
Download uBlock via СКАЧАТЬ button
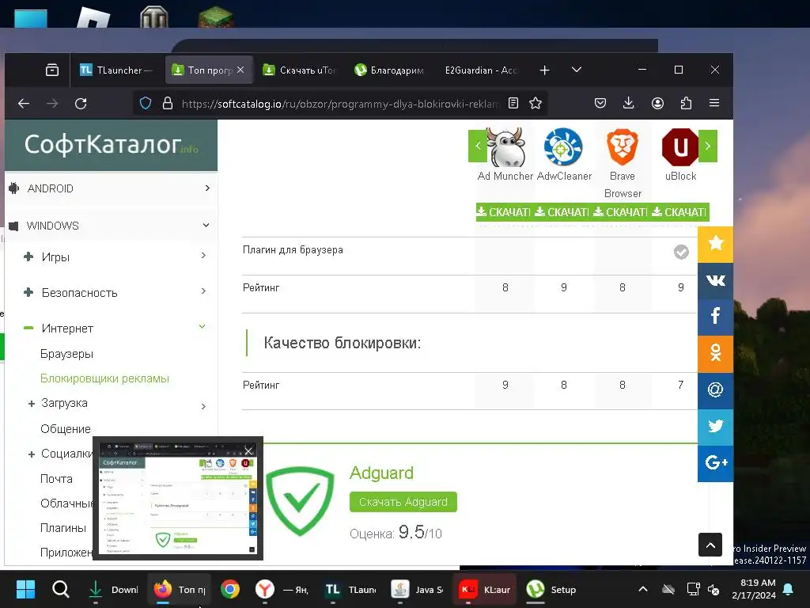679,212
